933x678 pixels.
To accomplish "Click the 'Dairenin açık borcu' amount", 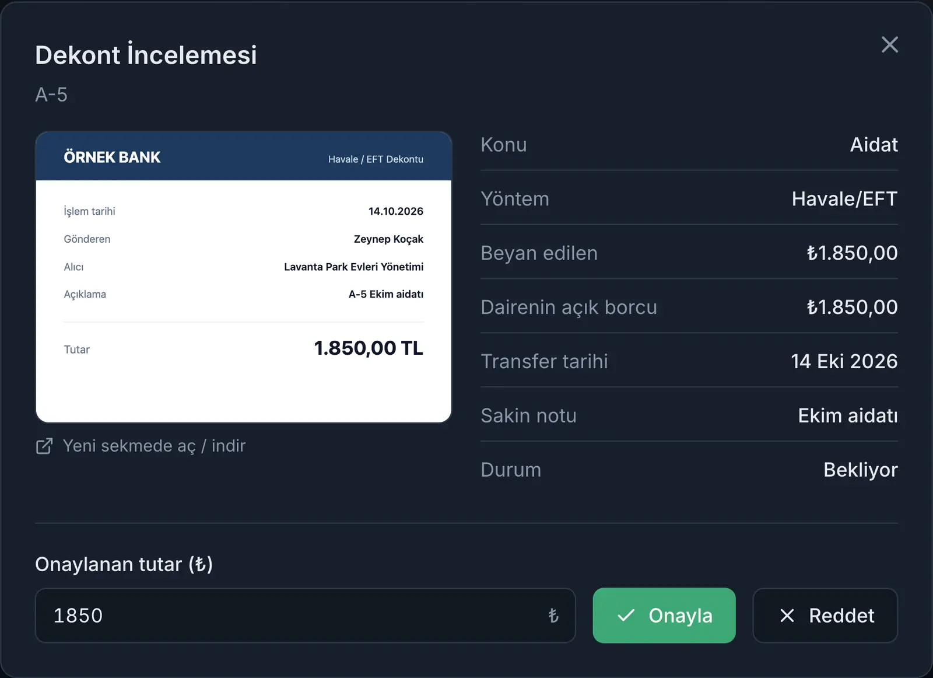I will (852, 307).
